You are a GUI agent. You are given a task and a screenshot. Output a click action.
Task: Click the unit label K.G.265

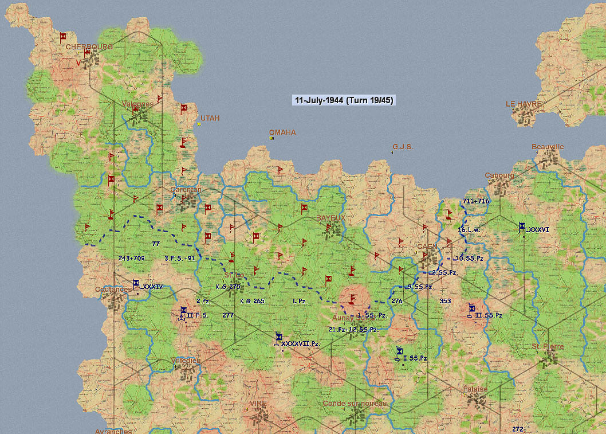pyautogui.click(x=252, y=301)
